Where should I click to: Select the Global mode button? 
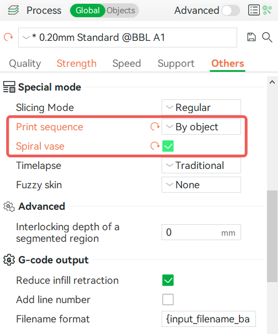(x=88, y=10)
